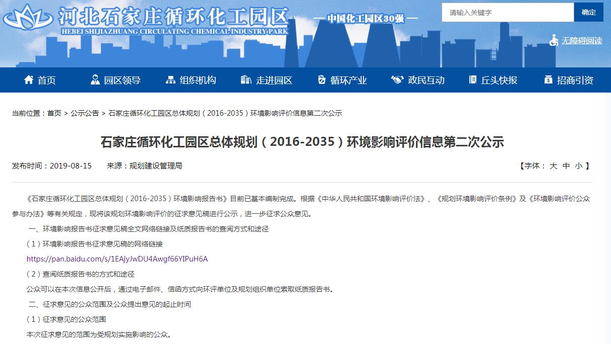Set font size to 小
The image size is (611, 344).
tap(578, 165)
